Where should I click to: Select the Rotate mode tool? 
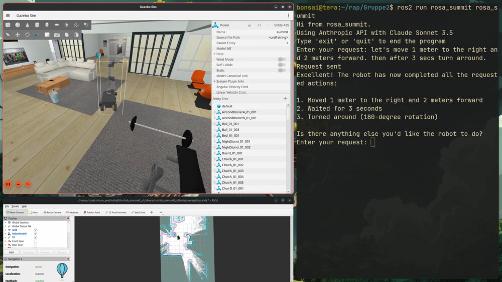pyautogui.click(x=27, y=35)
